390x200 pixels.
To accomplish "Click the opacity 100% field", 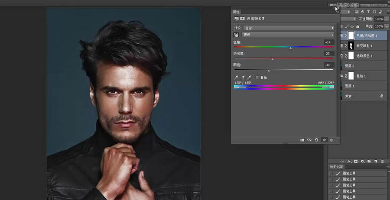I will pyautogui.click(x=379, y=19).
